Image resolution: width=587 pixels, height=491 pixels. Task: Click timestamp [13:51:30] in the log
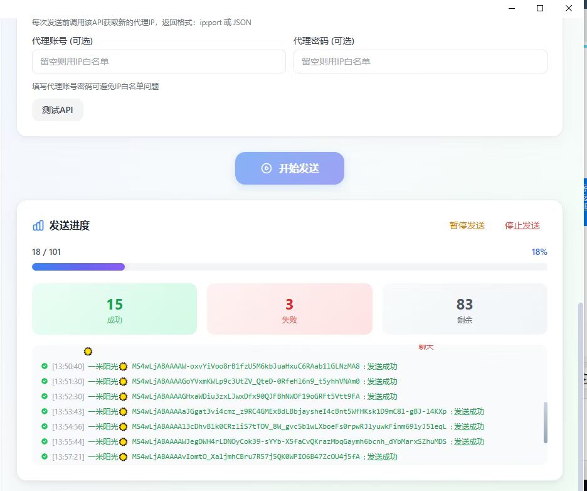click(68, 382)
